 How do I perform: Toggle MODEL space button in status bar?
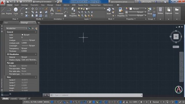[x=47, y=102]
